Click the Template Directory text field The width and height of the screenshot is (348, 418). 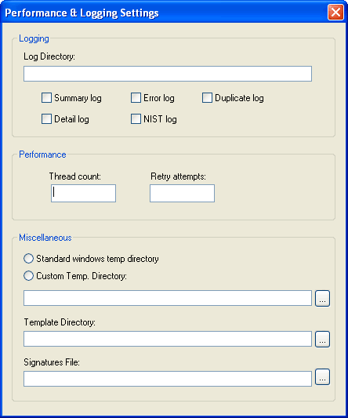(168, 339)
